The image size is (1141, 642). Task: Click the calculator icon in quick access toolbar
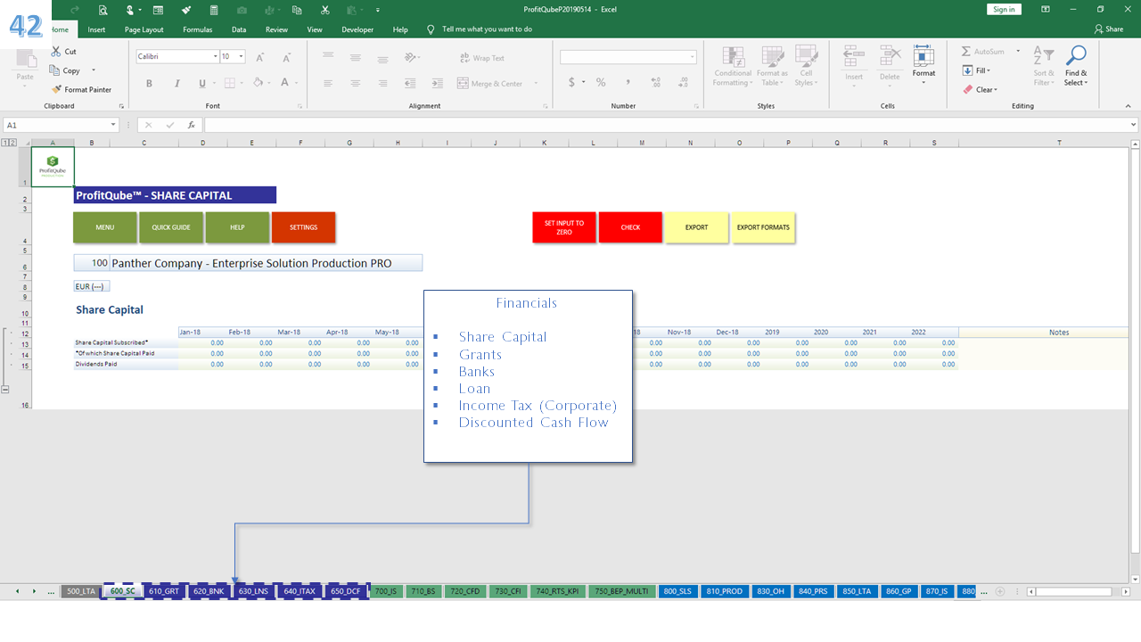pyautogui.click(x=214, y=10)
